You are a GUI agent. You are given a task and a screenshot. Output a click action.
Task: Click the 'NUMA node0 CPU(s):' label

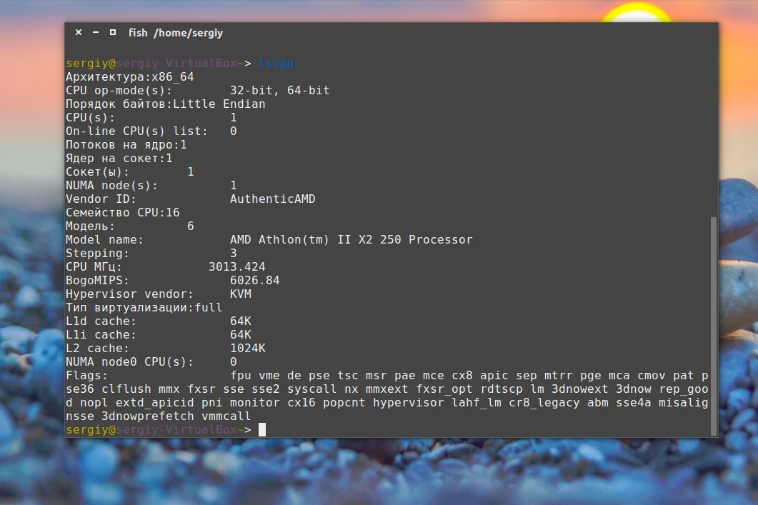point(129,361)
